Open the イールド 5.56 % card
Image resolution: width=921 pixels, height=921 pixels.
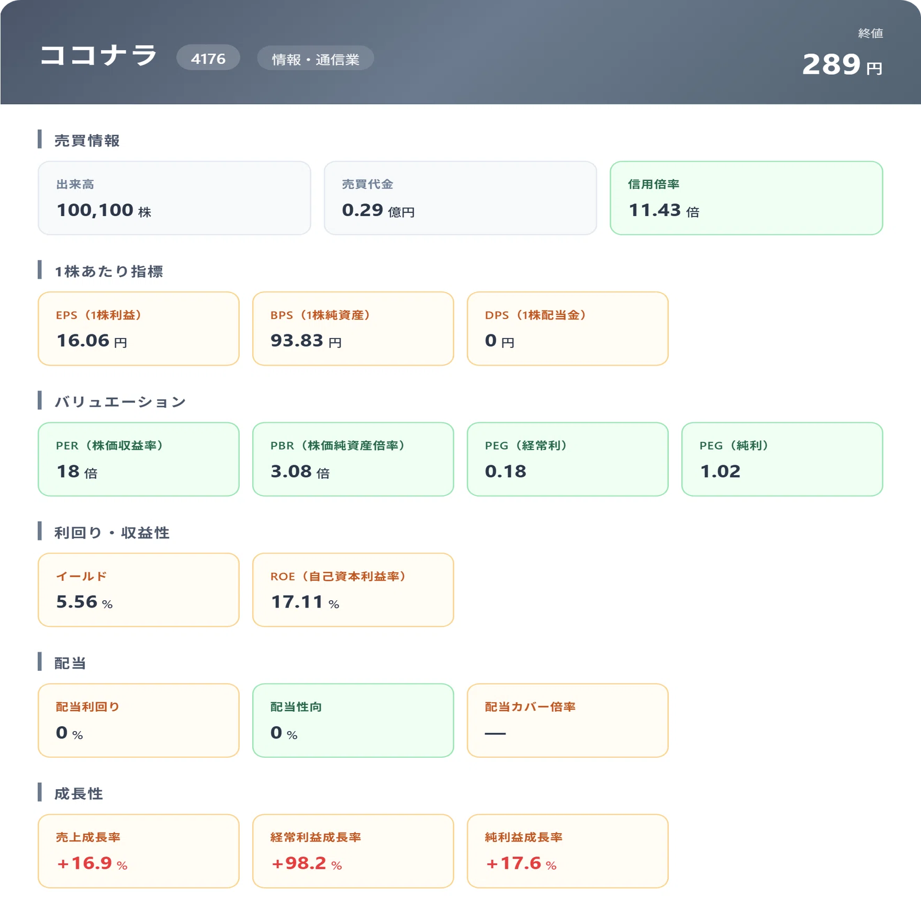pos(139,590)
